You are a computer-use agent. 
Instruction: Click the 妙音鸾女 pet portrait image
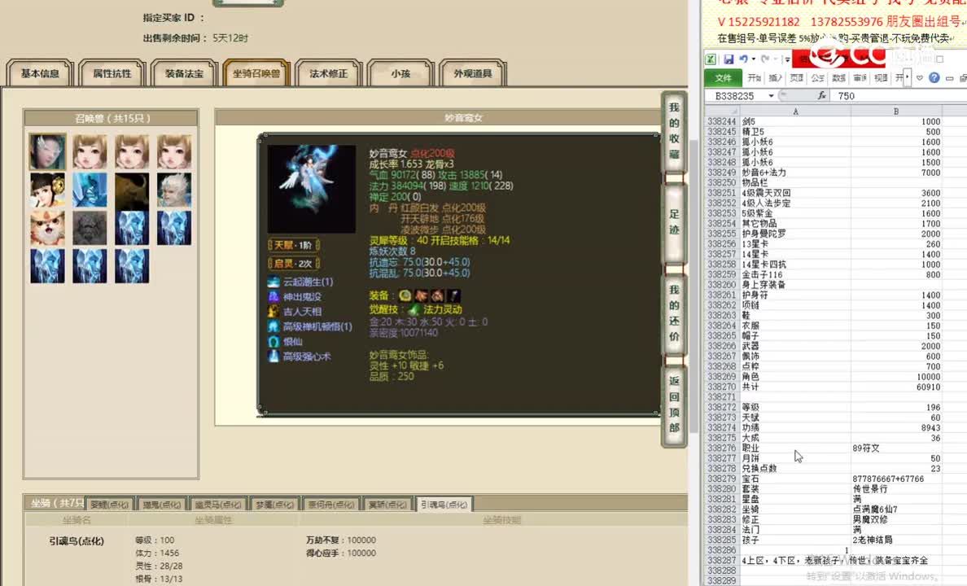312,189
